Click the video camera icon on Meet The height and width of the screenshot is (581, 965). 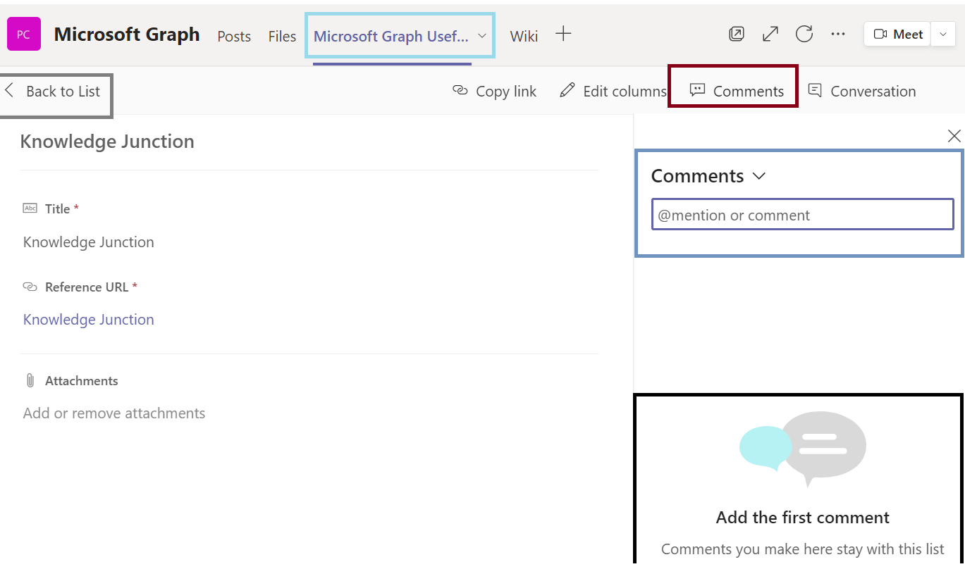tap(880, 34)
